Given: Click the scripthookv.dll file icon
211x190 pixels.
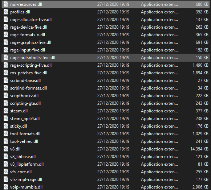Looking at the screenshot, I should [x=6, y=95].
